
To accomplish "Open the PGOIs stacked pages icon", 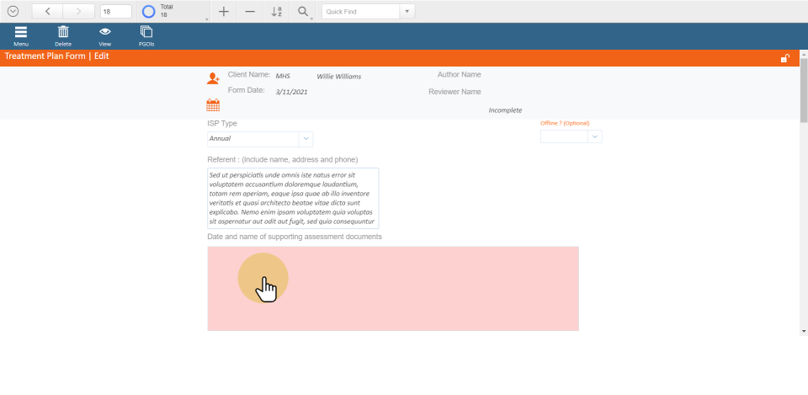I will click(x=146, y=34).
